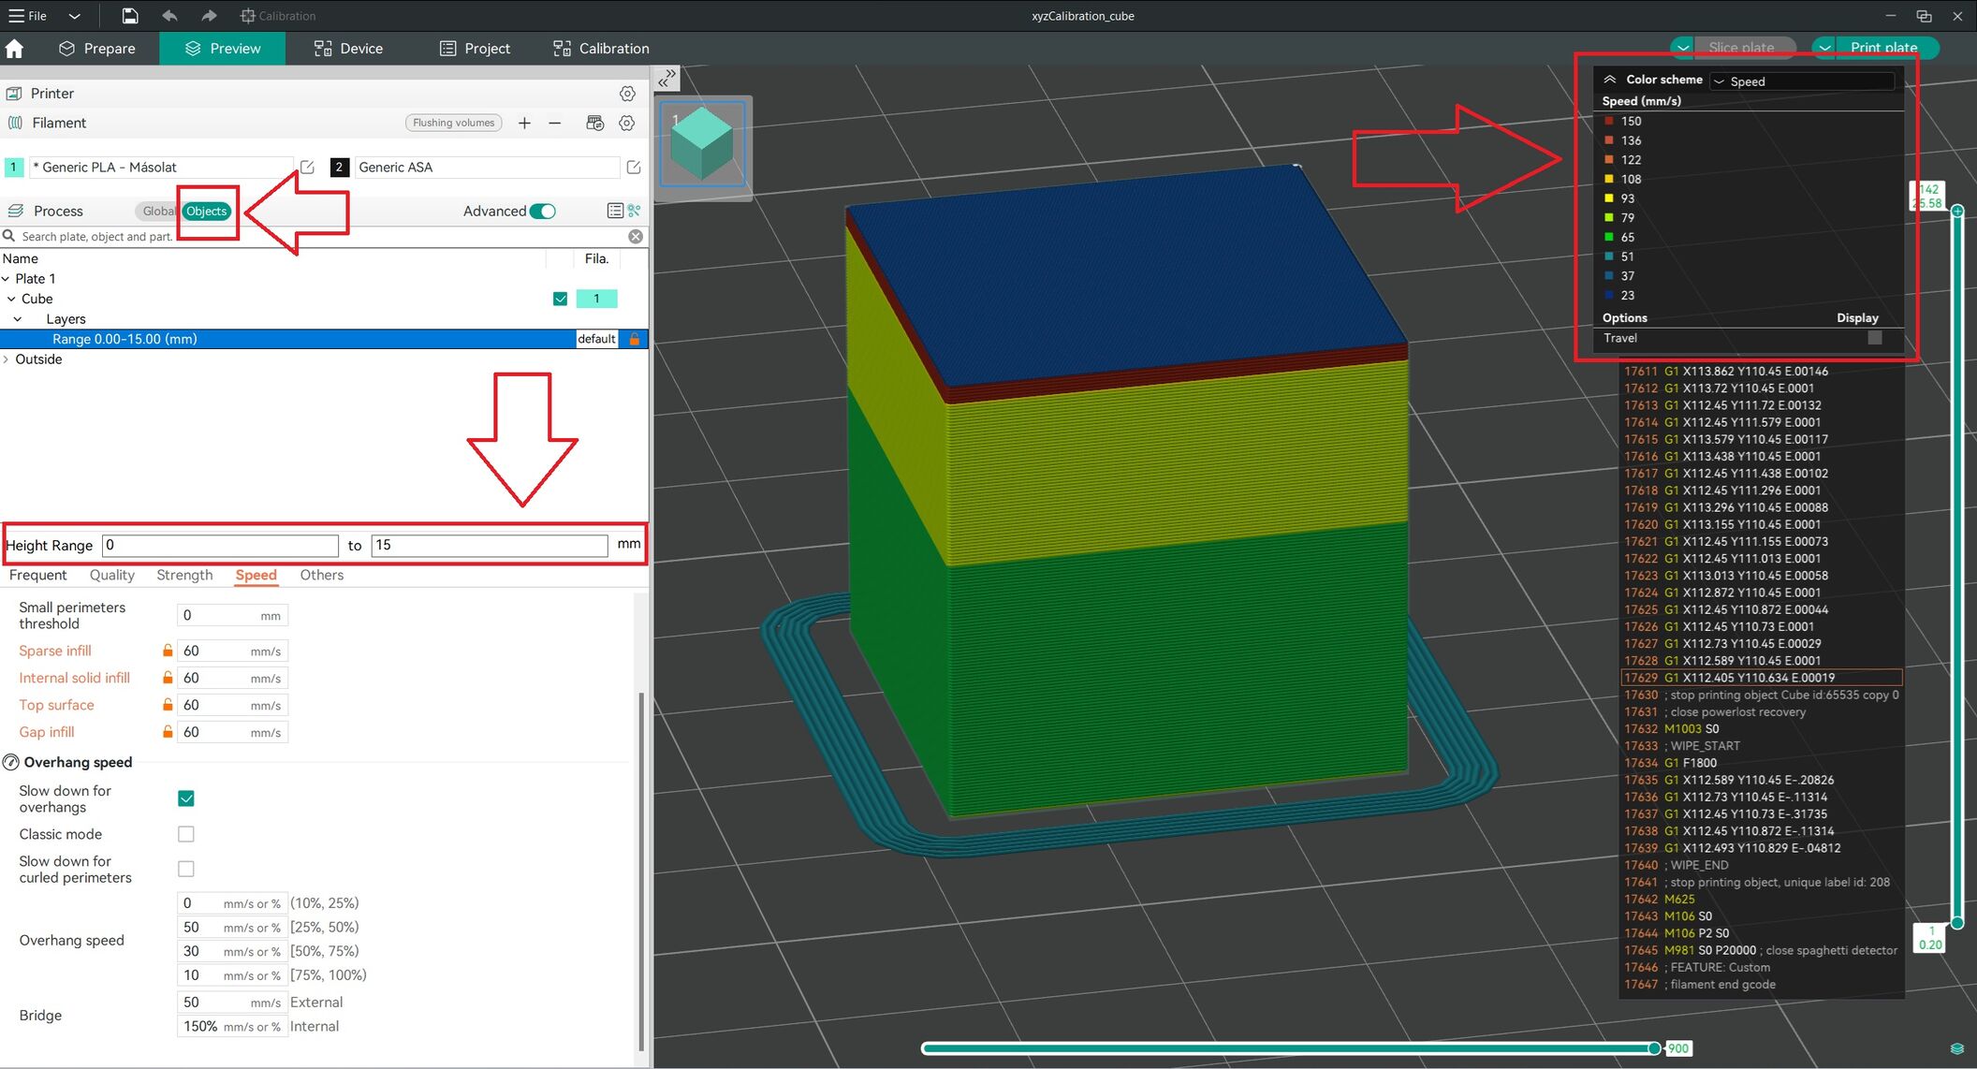Screen dimensions: 1977x1069
Task: Click the layers icon at bottom right
Action: tap(1956, 1048)
